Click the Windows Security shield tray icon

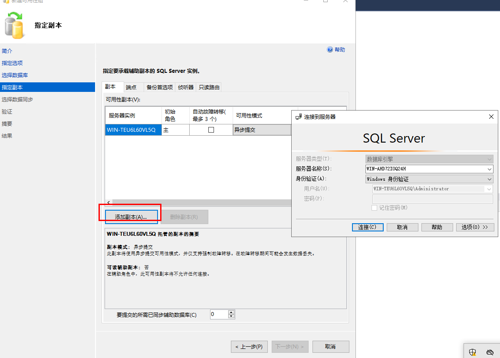point(472,352)
